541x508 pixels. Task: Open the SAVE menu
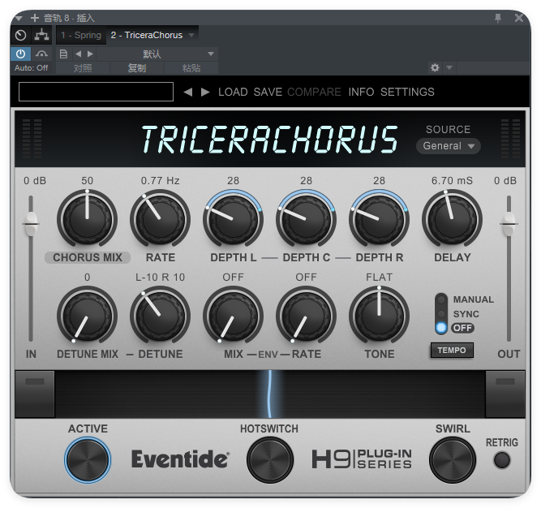pos(268,93)
